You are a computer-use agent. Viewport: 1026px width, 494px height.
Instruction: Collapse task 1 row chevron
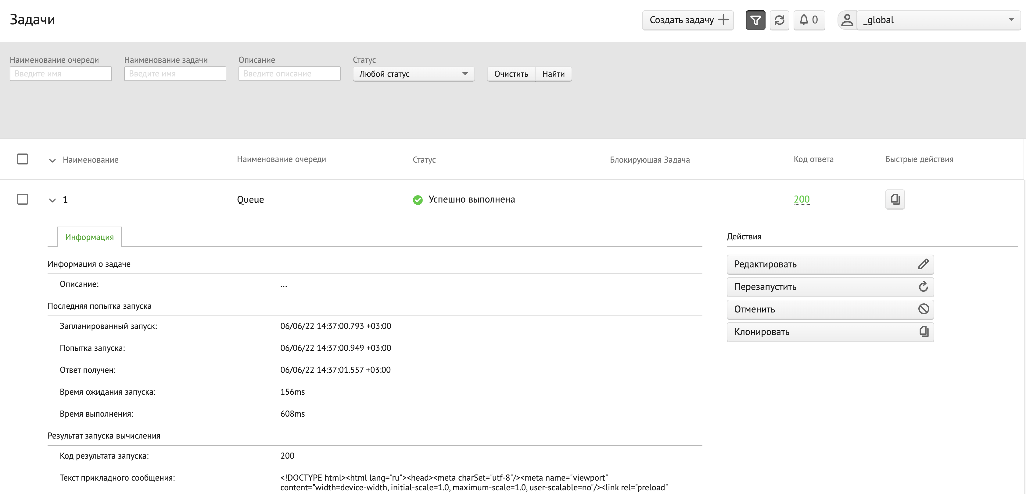[x=52, y=200]
